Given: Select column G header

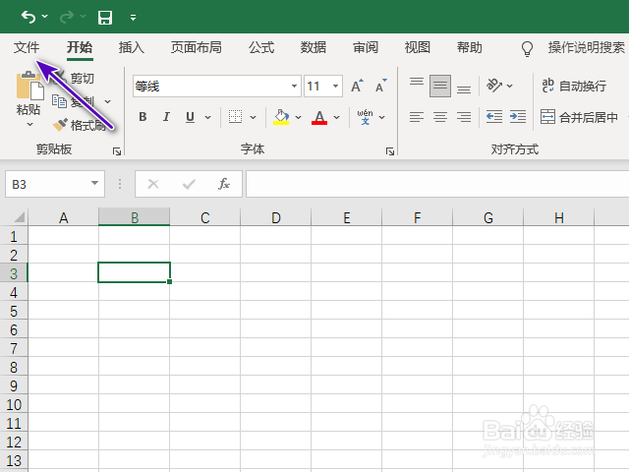Looking at the screenshot, I should [488, 217].
